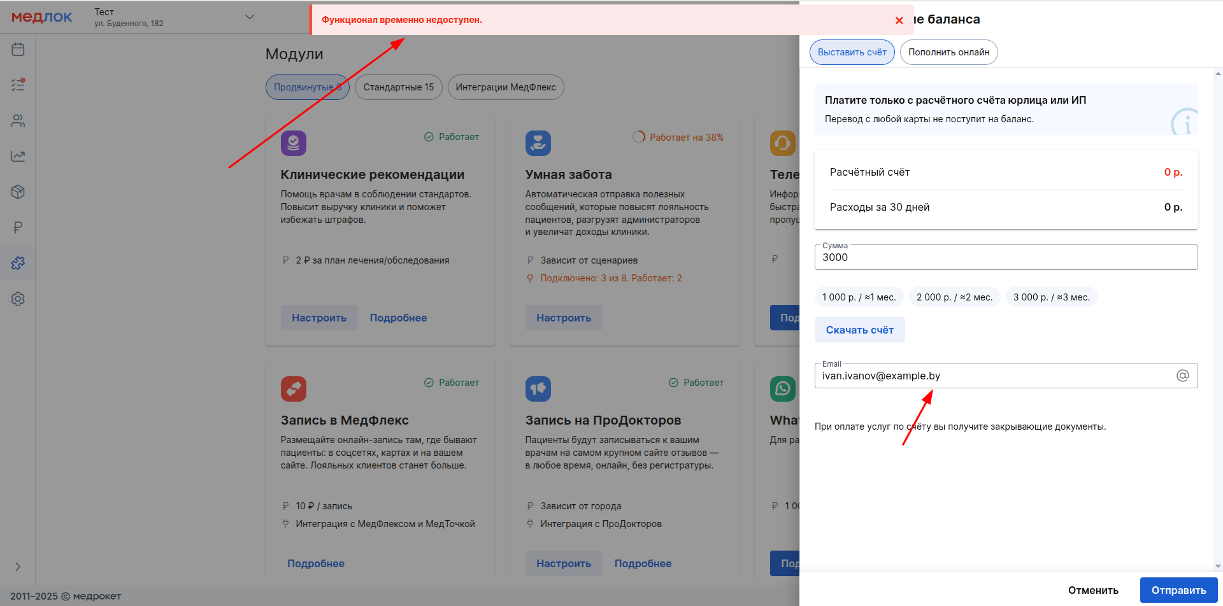Click Настроить for Умная забота
Image resolution: width=1223 pixels, height=606 pixels.
point(564,318)
